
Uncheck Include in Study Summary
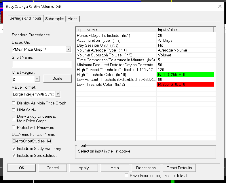(14, 148)
